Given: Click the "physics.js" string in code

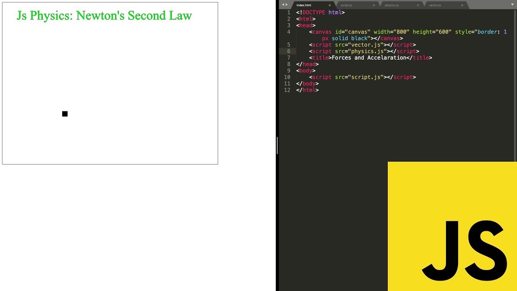Looking at the screenshot, I should [367, 51].
